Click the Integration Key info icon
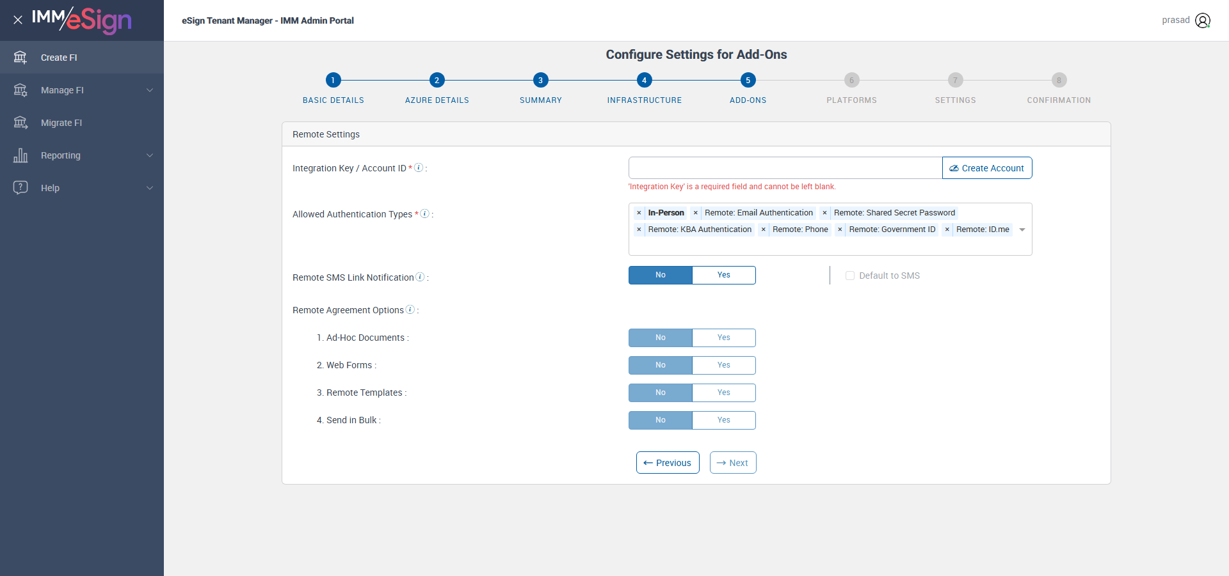1229x576 pixels. (419, 167)
